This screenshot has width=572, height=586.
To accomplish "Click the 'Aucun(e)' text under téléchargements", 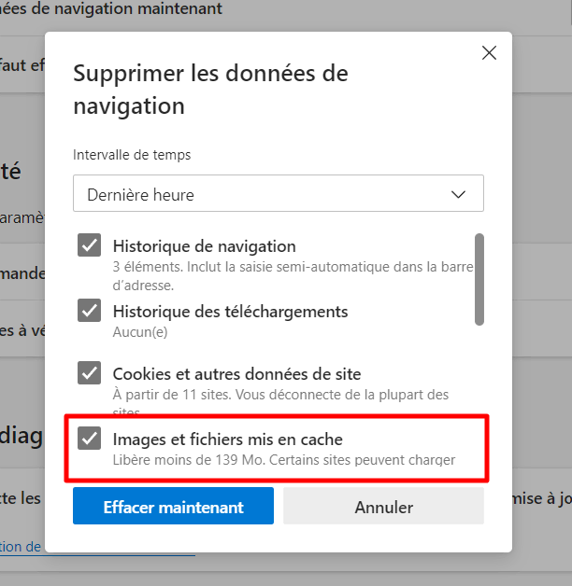I will (140, 331).
